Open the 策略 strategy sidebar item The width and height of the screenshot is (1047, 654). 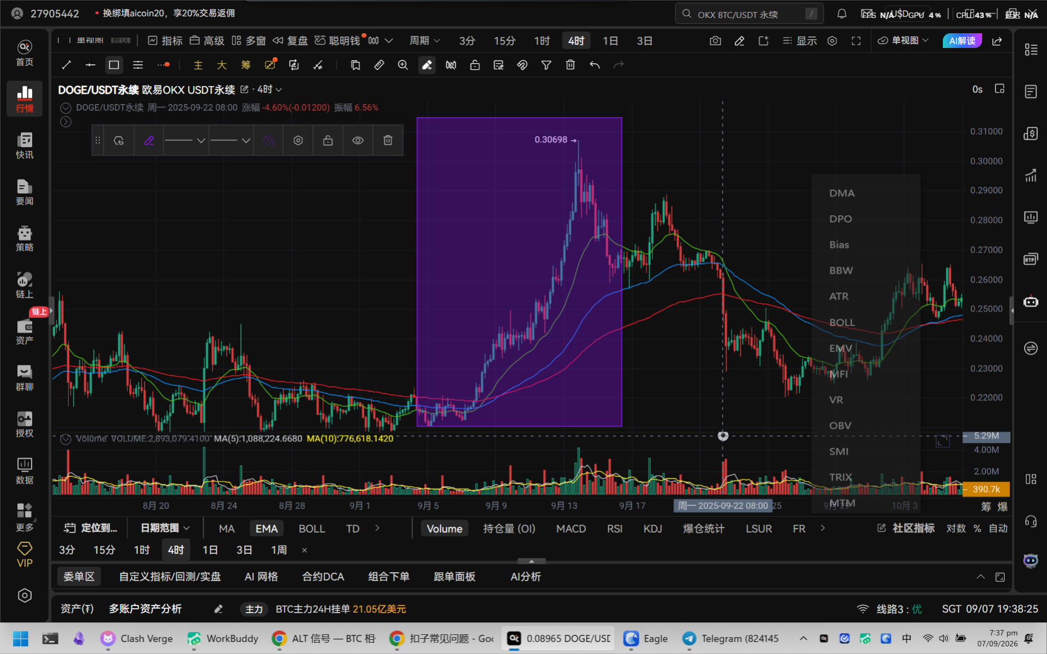point(25,239)
